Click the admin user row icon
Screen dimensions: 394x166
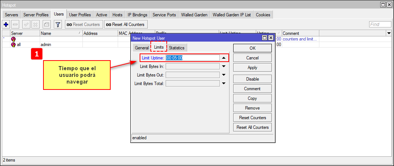coord(13,45)
